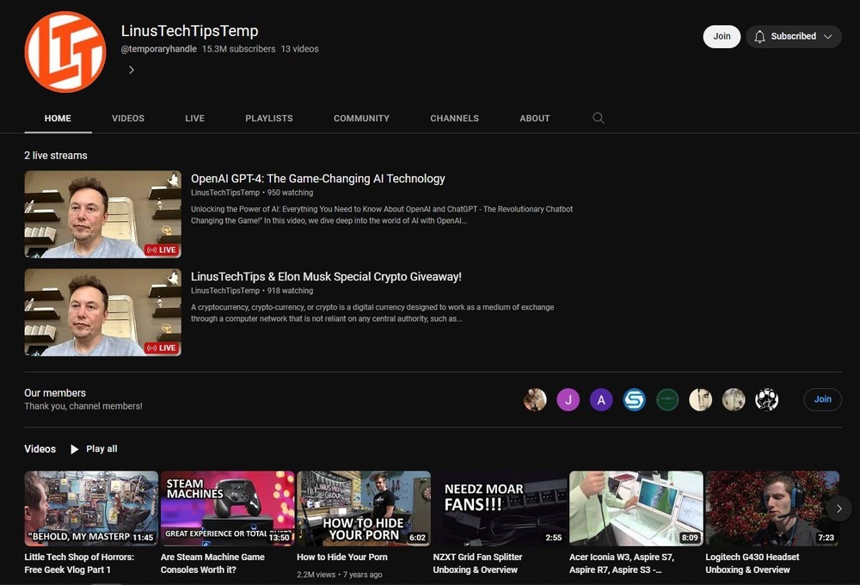Click the purple A member avatar
This screenshot has width=860, height=585.
click(x=601, y=399)
